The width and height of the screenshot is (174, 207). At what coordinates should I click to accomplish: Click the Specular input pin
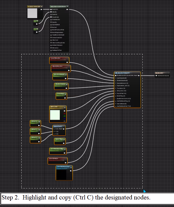coord(51,15)
